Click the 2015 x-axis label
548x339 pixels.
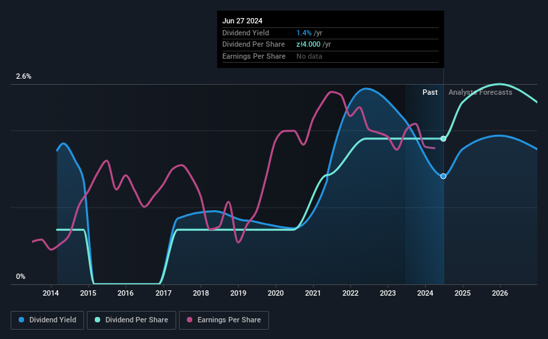(88, 293)
